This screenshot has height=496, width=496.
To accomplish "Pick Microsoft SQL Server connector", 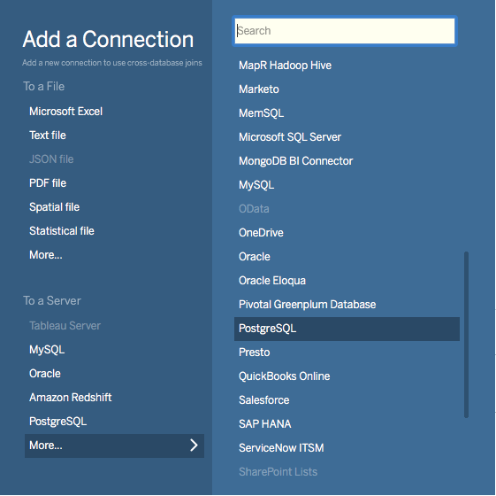I will point(290,137).
